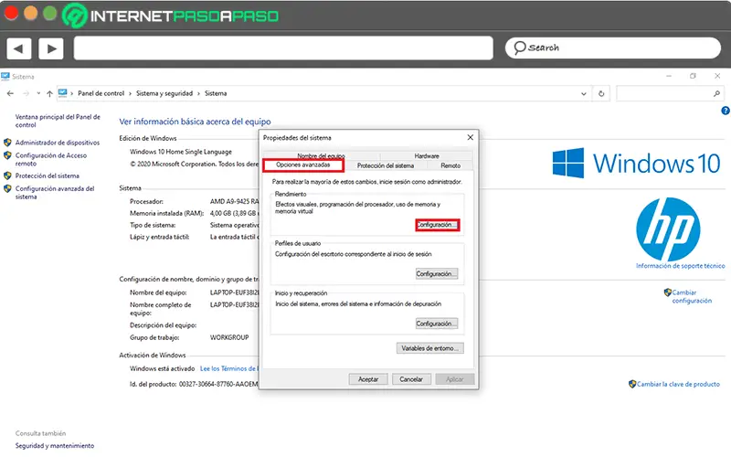The image size is (731, 457).
Task: Click the search magnifier in Control Panel search
Action: click(x=716, y=94)
